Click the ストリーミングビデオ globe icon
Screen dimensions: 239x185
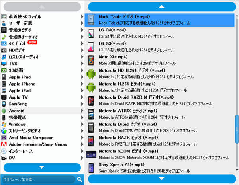tap(4, 131)
